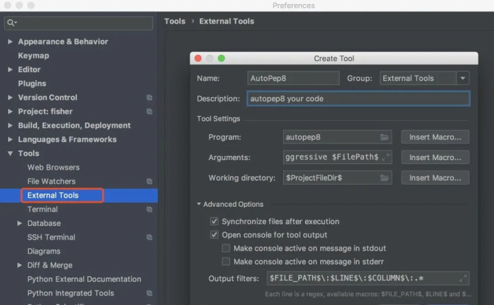Click folder browse icon in Working directory field
This screenshot has height=305, width=494.
pyautogui.click(x=385, y=178)
